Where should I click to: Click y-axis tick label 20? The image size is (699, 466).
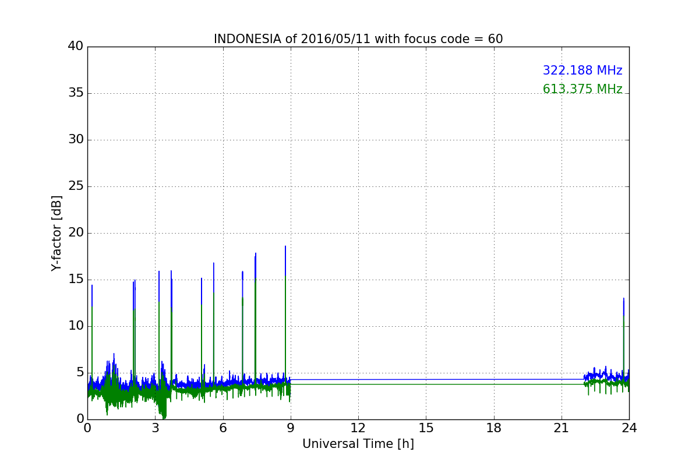coord(75,233)
